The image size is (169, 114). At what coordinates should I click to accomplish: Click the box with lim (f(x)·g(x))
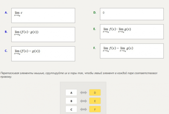tap(43, 34)
